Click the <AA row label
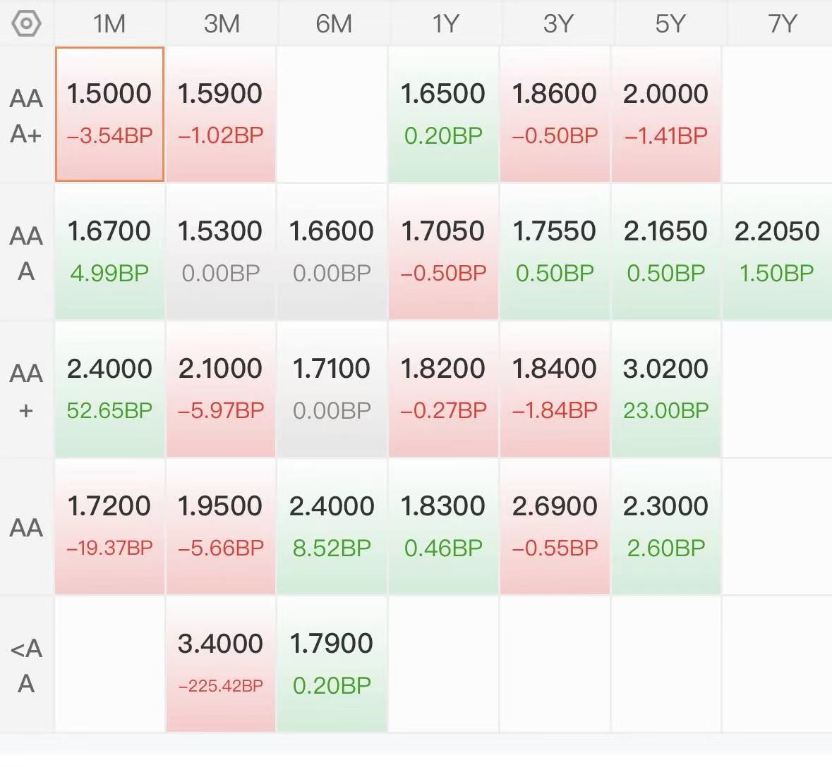Image resolution: width=832 pixels, height=767 pixels. [27, 665]
